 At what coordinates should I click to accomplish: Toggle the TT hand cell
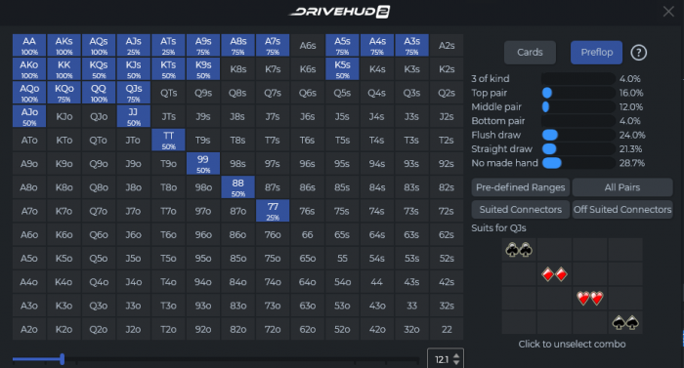(168, 140)
